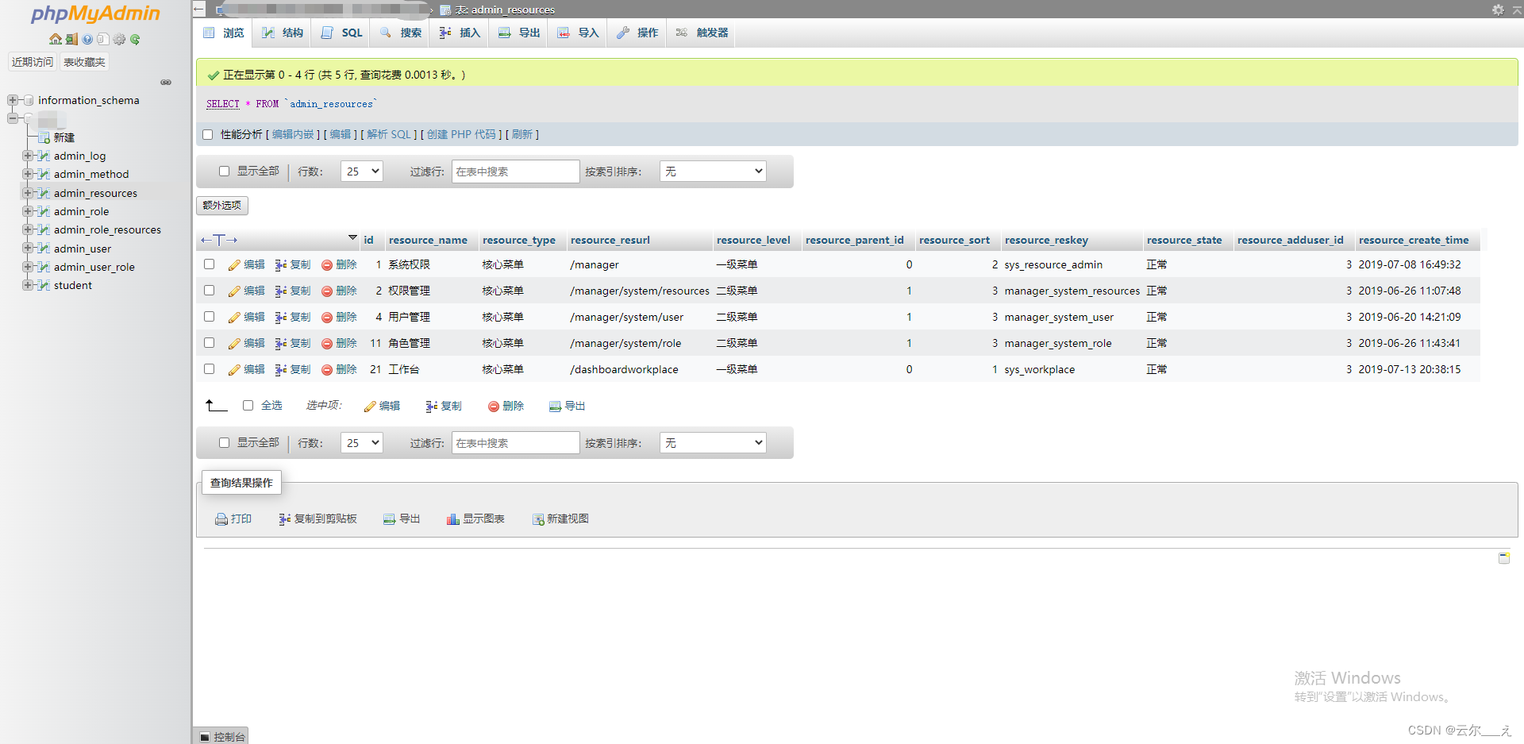Click 新建 new table icon in tree
Viewport: 1524px width, 744px height.
pos(45,138)
